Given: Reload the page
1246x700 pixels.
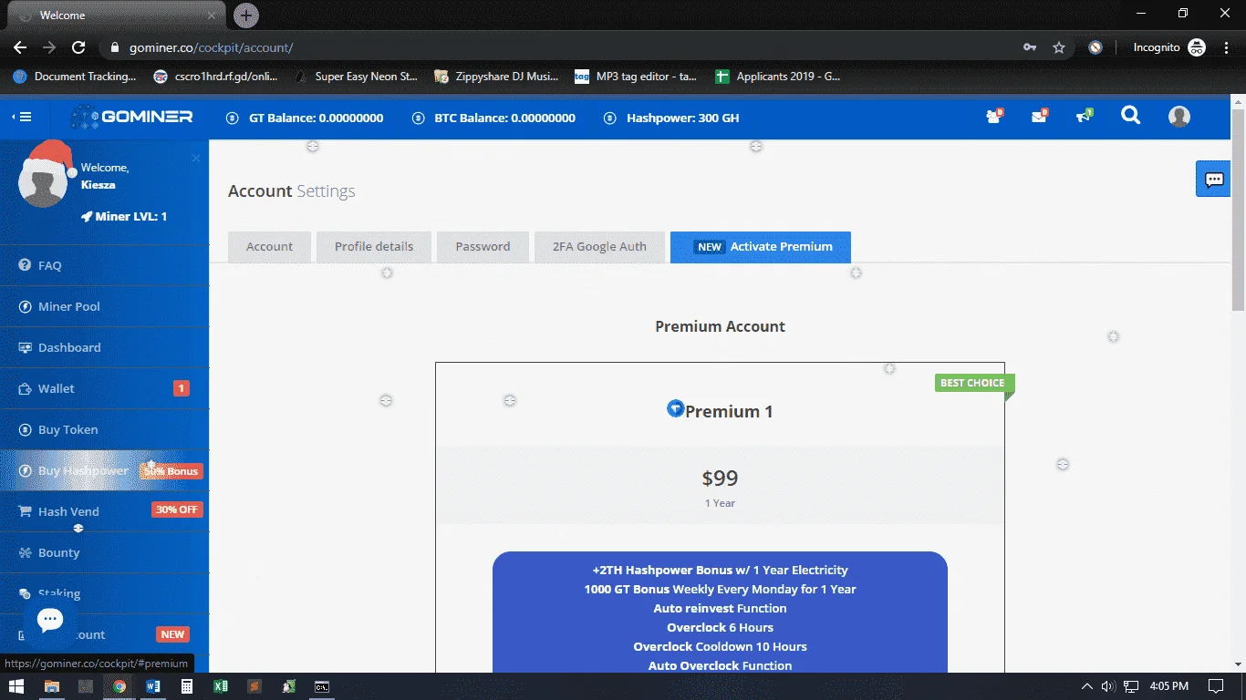Looking at the screenshot, I should tap(78, 47).
